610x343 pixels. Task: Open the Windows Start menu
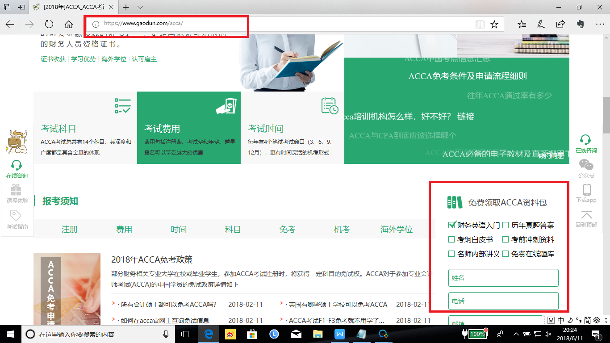10,334
